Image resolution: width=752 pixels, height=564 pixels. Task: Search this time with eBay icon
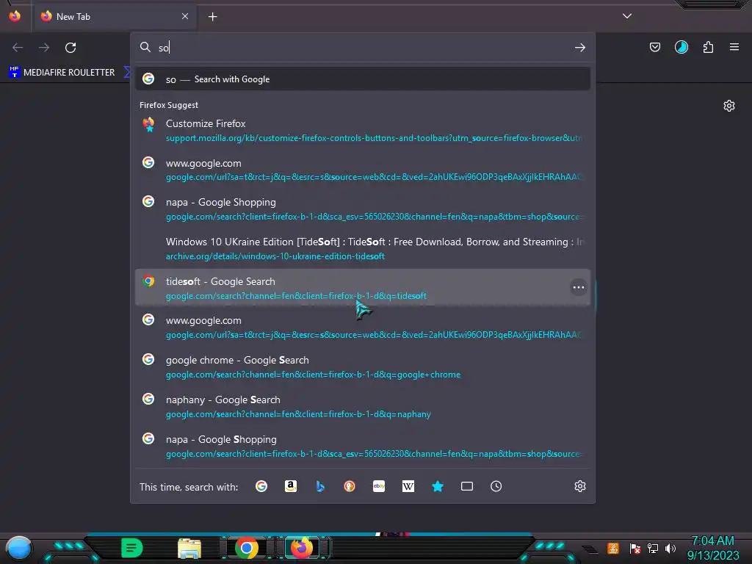(x=379, y=486)
